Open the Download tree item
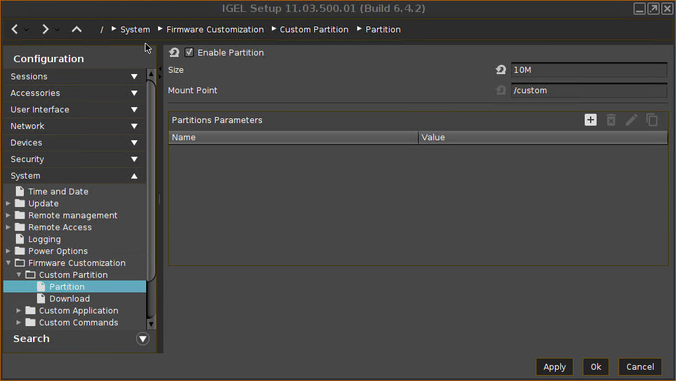Viewport: 676px width, 381px height. pyautogui.click(x=69, y=299)
